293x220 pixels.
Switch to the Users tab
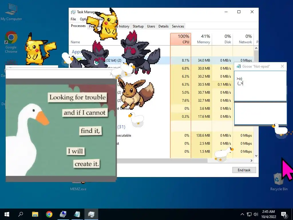(x=151, y=26)
